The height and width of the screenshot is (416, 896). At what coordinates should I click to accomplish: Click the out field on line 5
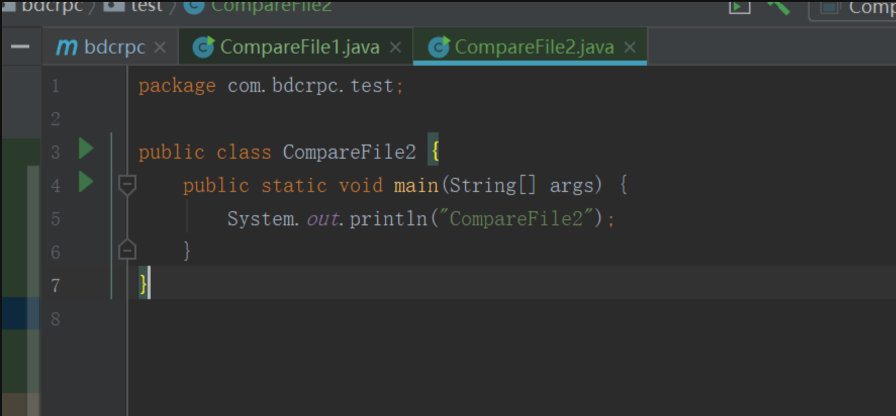tap(322, 219)
